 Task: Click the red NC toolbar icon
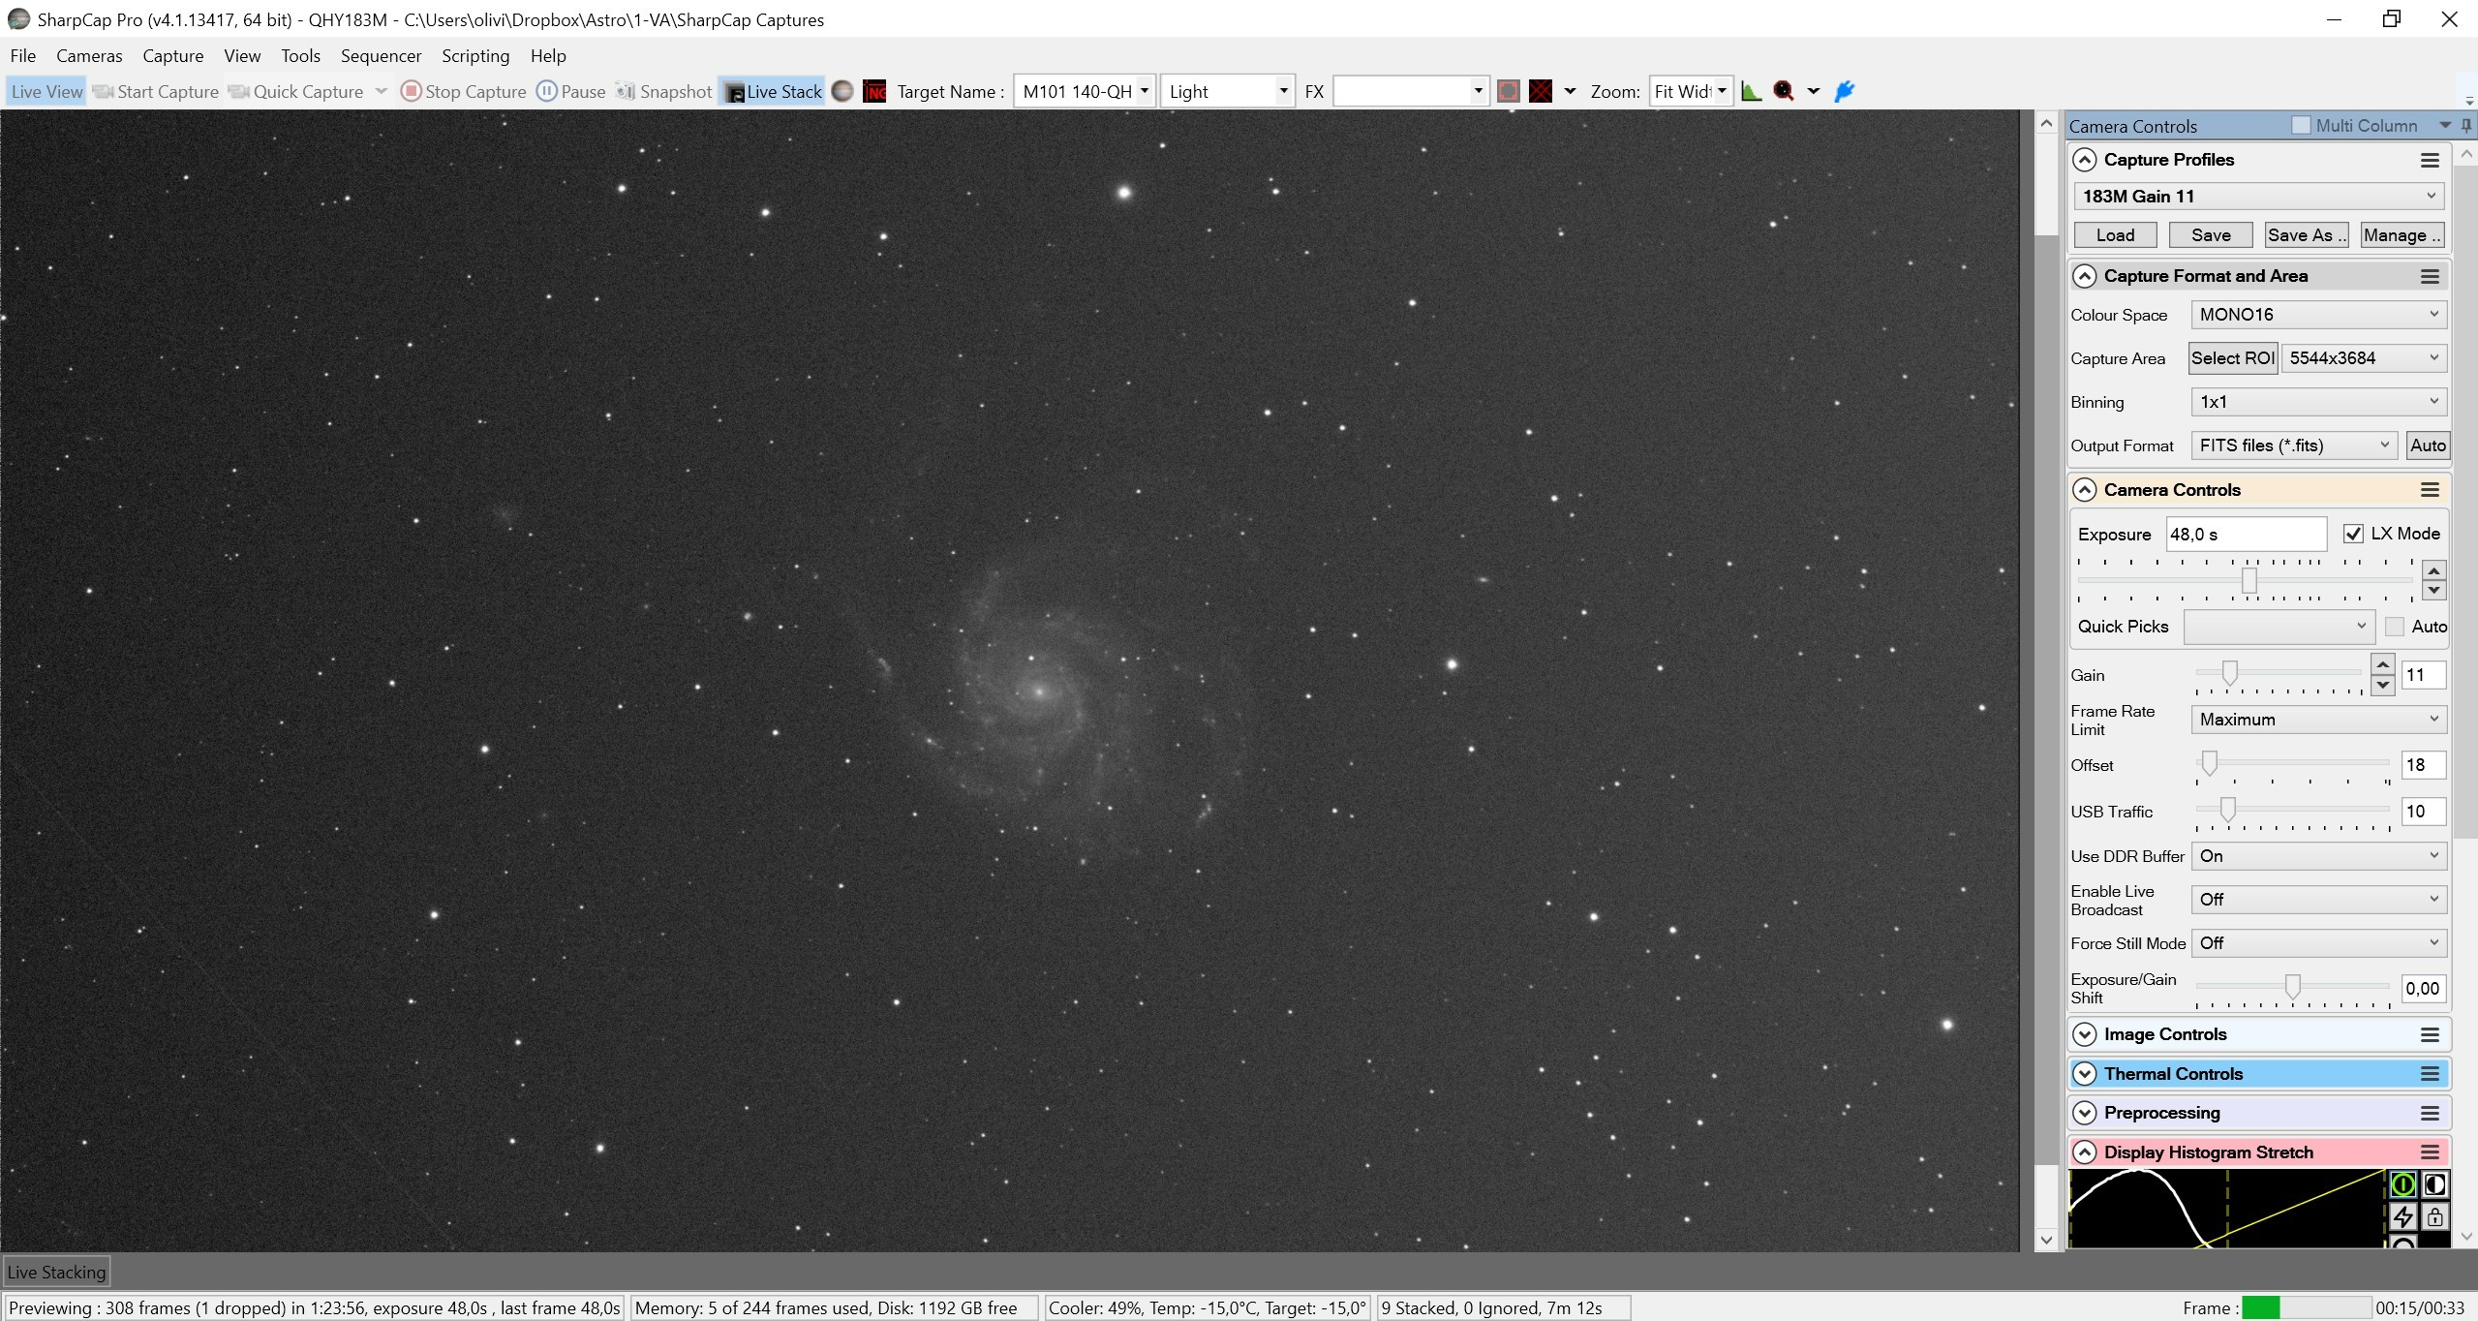874,91
